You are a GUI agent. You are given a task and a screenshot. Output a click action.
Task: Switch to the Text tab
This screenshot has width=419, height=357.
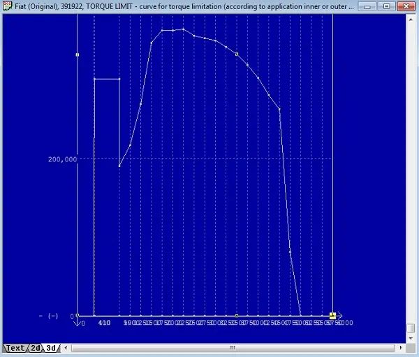(x=15, y=348)
